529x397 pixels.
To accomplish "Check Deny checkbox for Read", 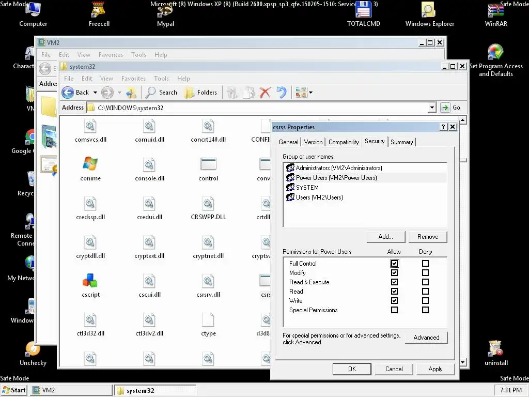I will pos(426,291).
